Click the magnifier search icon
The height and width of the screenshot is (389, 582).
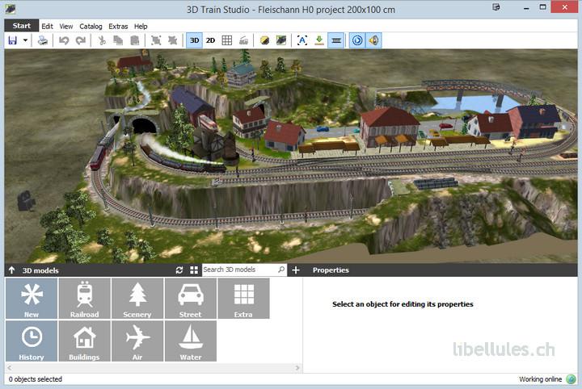[x=281, y=270]
